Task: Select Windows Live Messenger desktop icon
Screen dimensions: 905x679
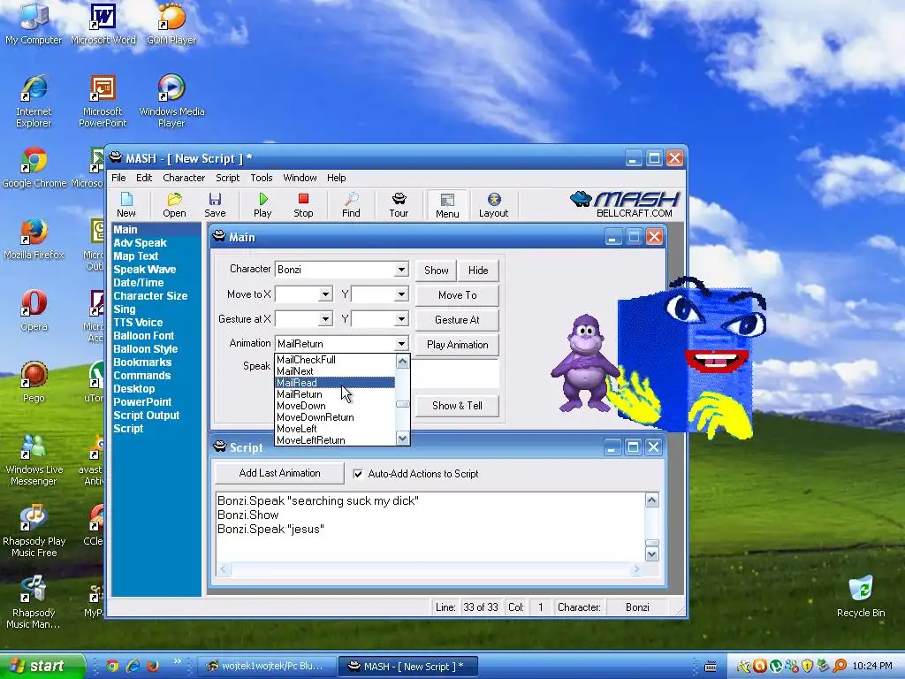Action: click(34, 460)
